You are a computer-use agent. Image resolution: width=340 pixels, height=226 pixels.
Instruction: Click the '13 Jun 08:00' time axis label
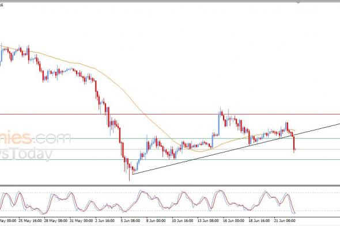(208, 221)
